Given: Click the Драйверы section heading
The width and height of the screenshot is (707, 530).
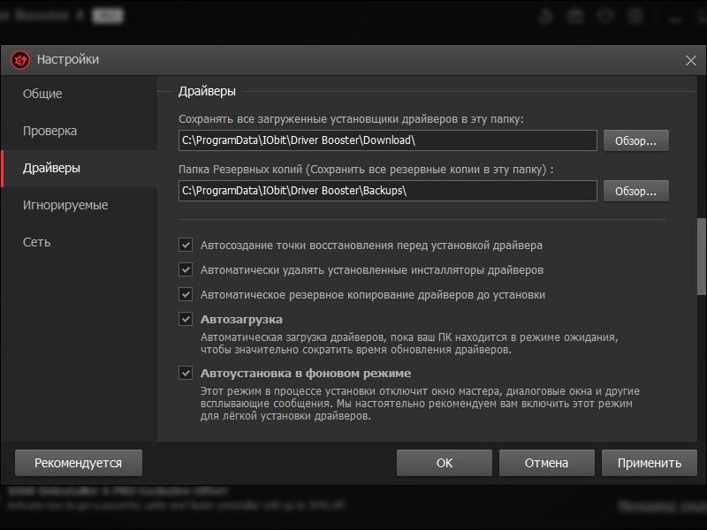Looking at the screenshot, I should (x=207, y=92).
